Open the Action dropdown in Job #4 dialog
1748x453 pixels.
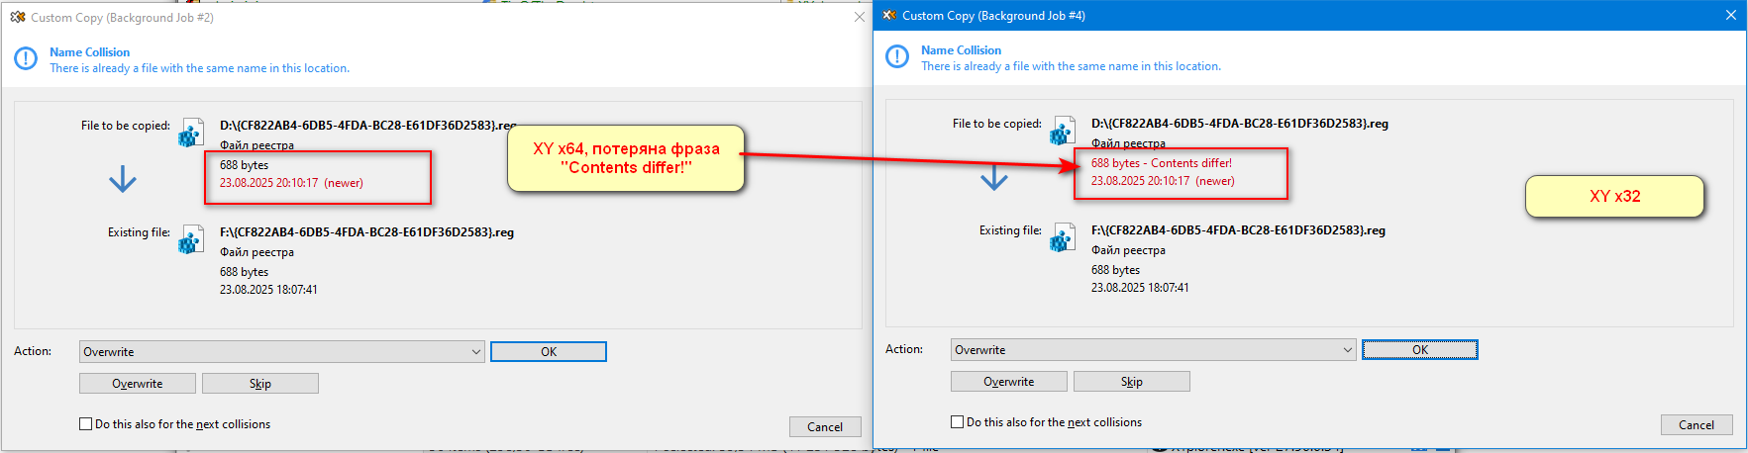point(1154,350)
